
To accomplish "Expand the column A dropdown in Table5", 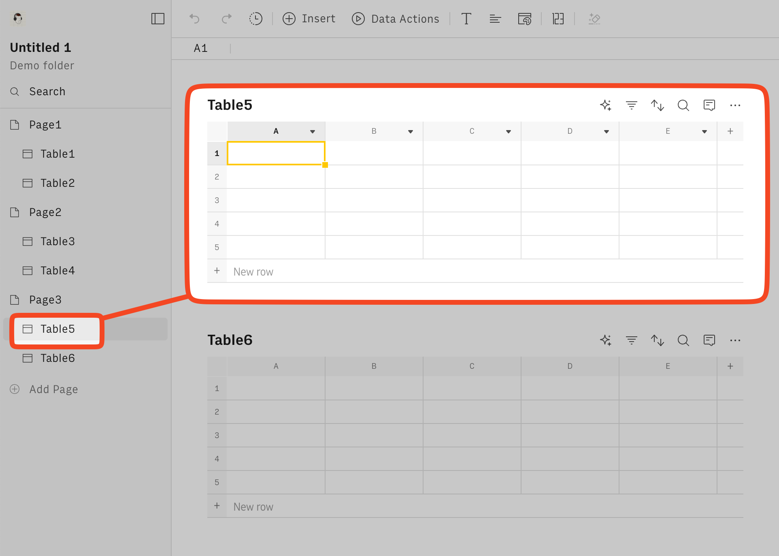I will point(313,130).
